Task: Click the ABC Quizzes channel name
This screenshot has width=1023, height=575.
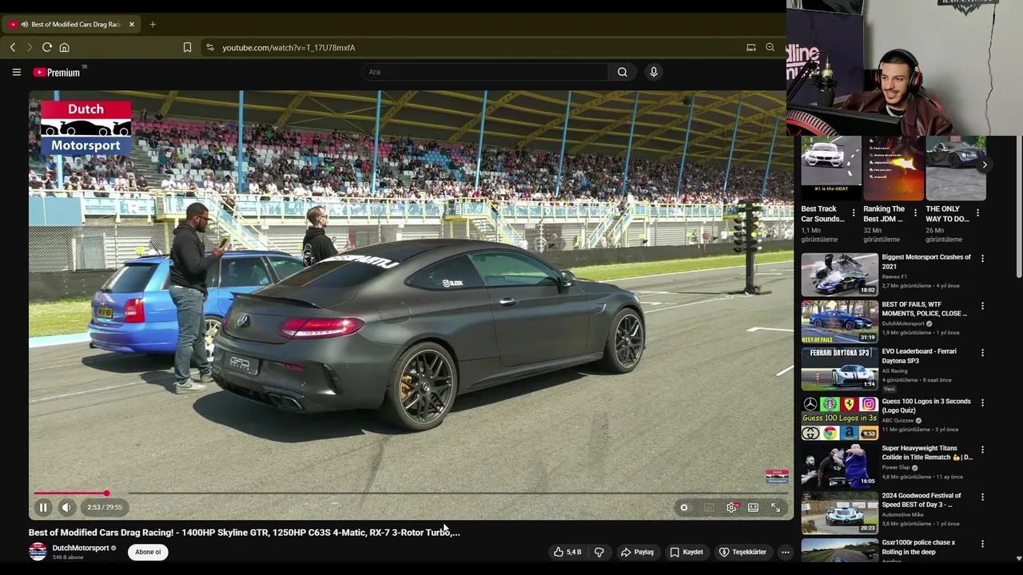Action: 898,421
